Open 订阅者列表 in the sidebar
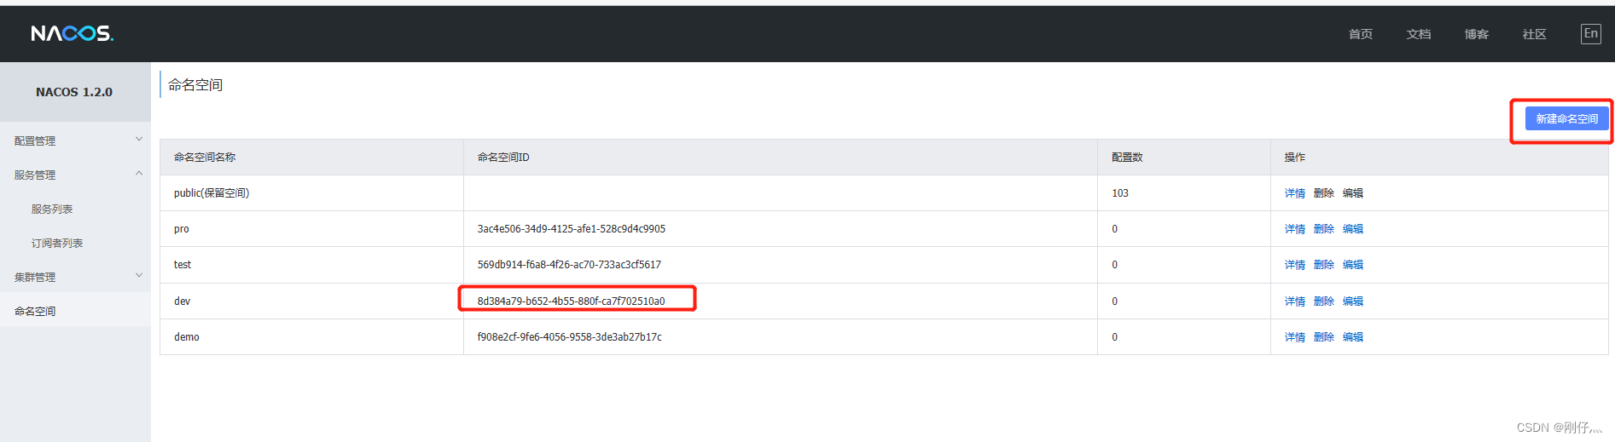The height and width of the screenshot is (442, 1615). click(57, 243)
